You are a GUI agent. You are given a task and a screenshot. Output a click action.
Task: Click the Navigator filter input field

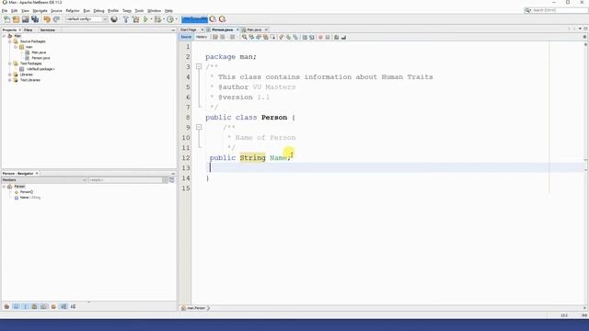pos(125,180)
